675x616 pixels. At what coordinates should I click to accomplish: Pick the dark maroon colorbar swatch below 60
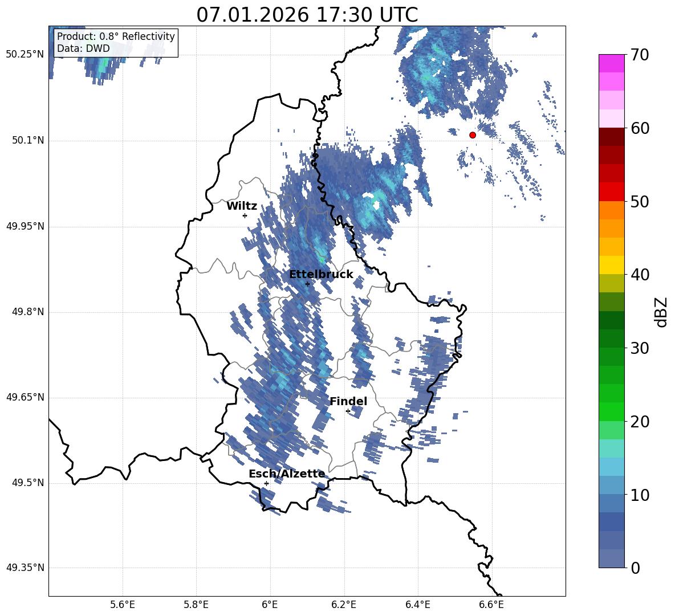612,137
